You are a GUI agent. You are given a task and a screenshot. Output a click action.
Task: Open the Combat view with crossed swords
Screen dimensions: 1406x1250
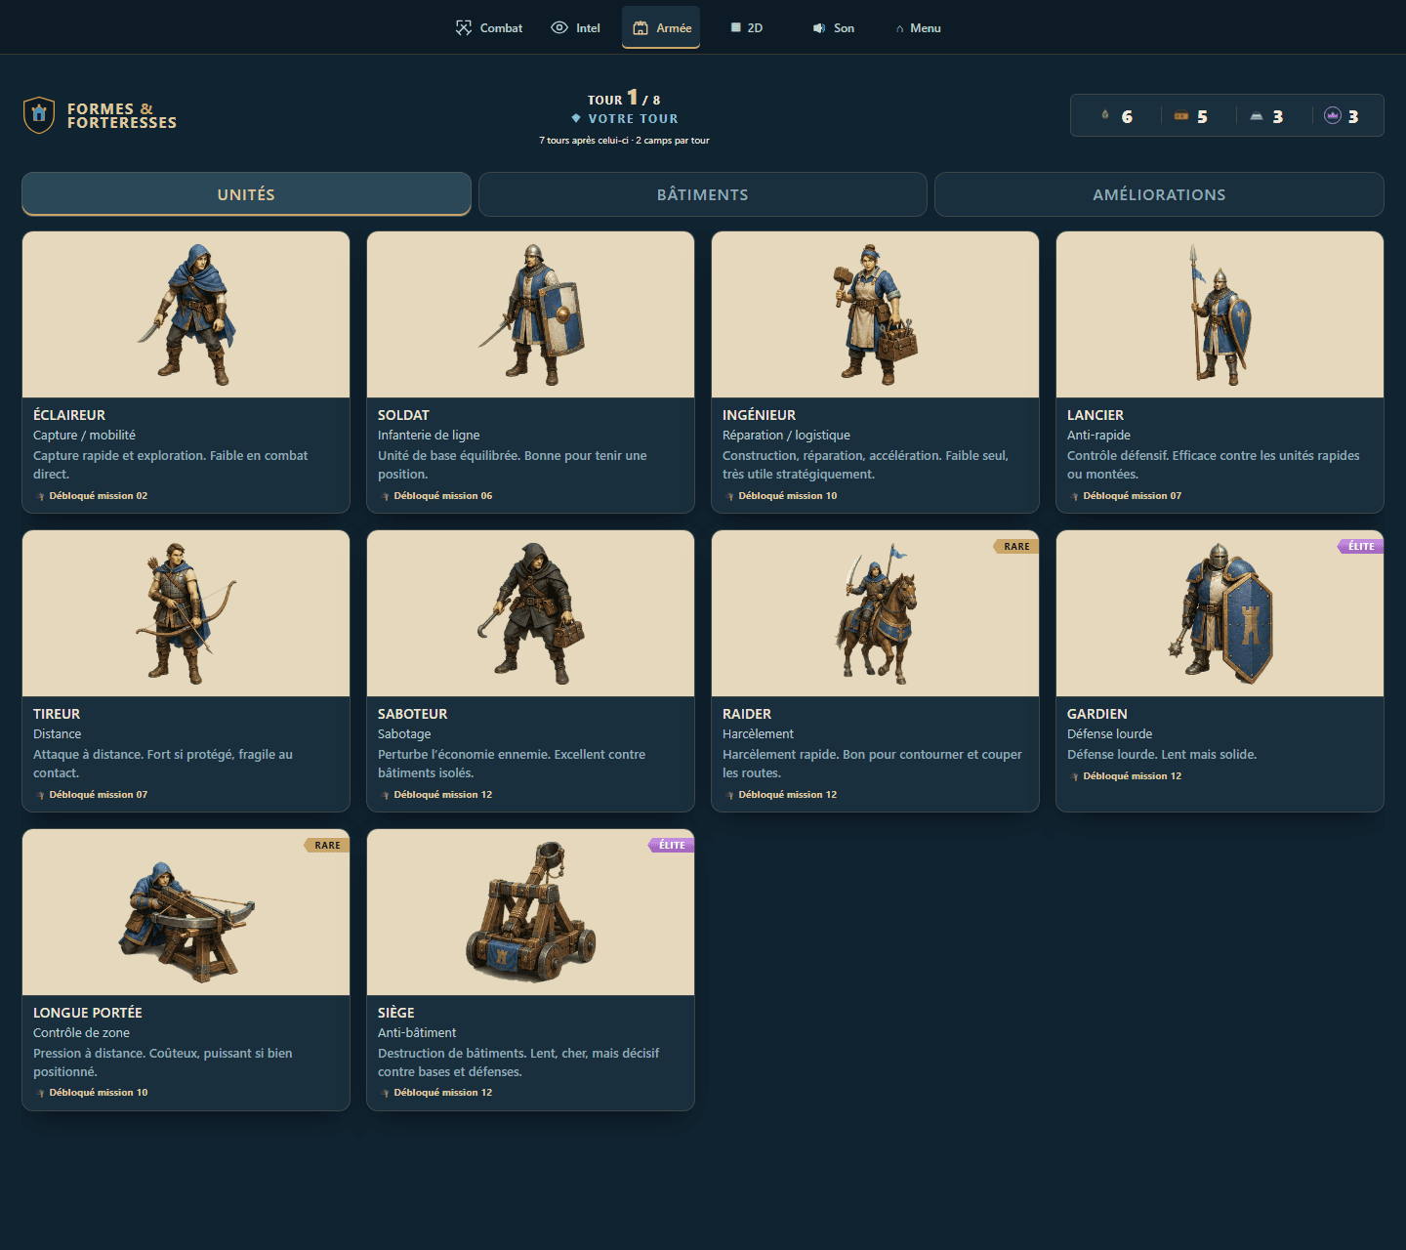(x=489, y=28)
